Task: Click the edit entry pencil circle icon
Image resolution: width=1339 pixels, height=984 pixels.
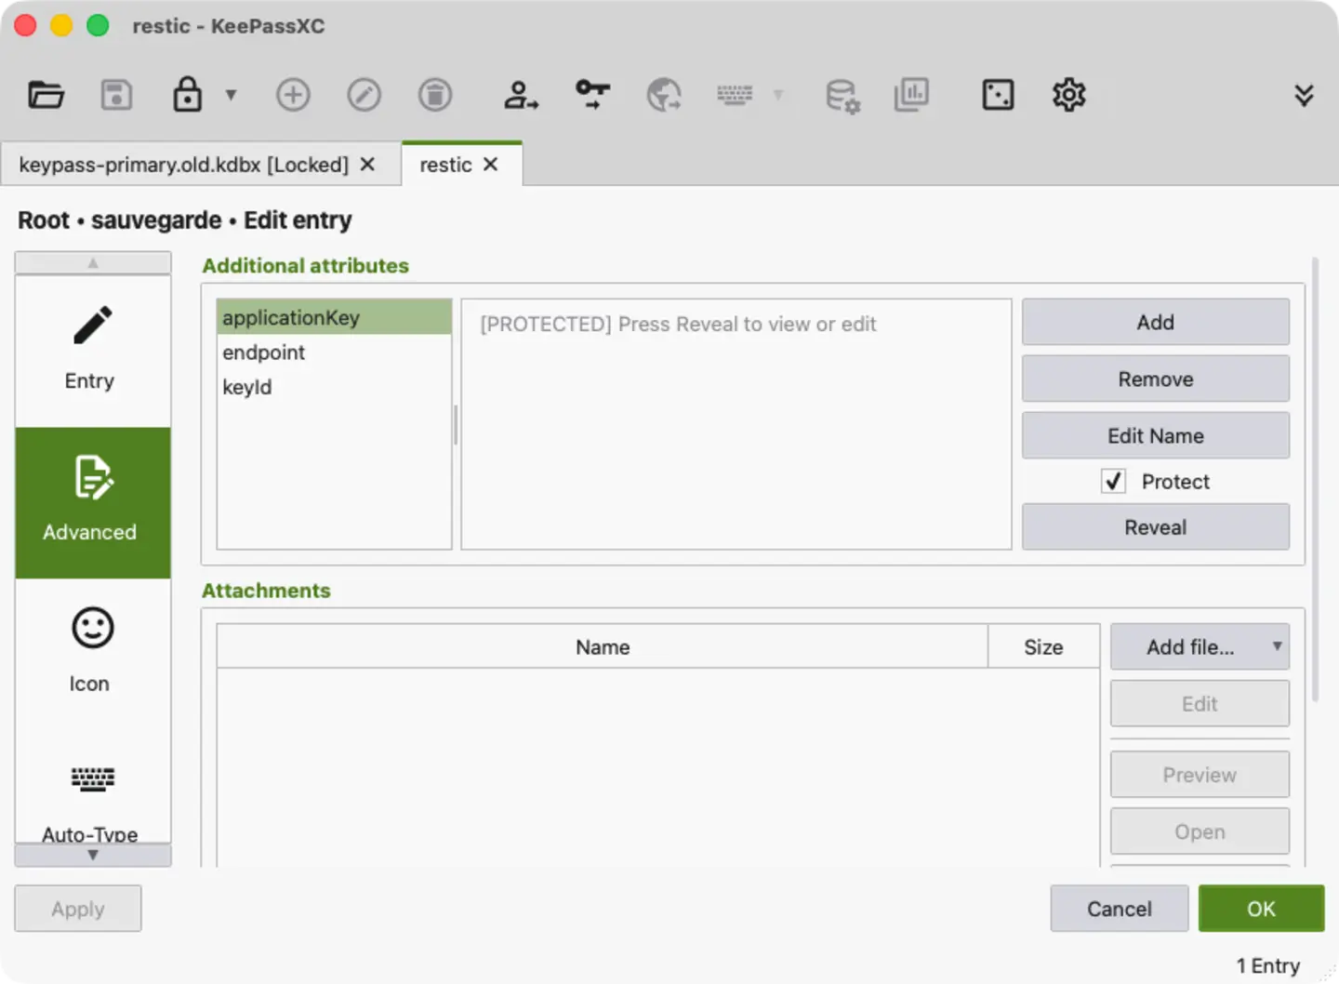Action: [x=364, y=95]
